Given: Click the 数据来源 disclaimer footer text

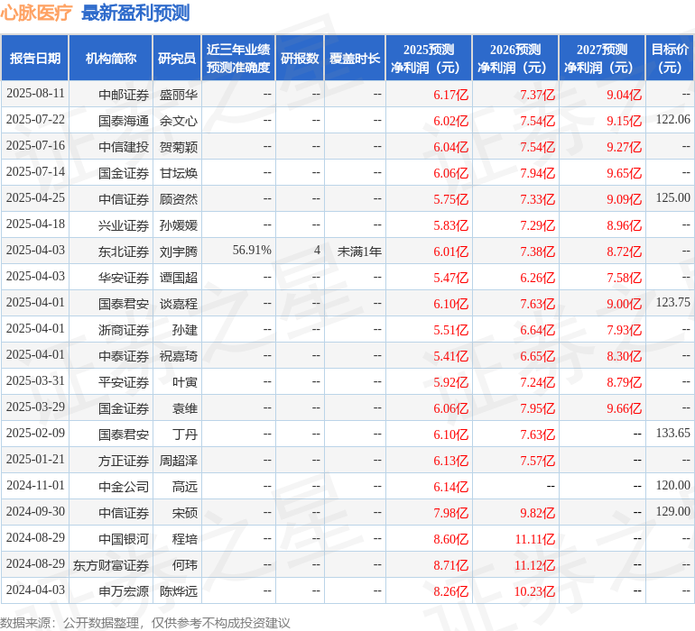Looking at the screenshot, I should click(145, 623).
